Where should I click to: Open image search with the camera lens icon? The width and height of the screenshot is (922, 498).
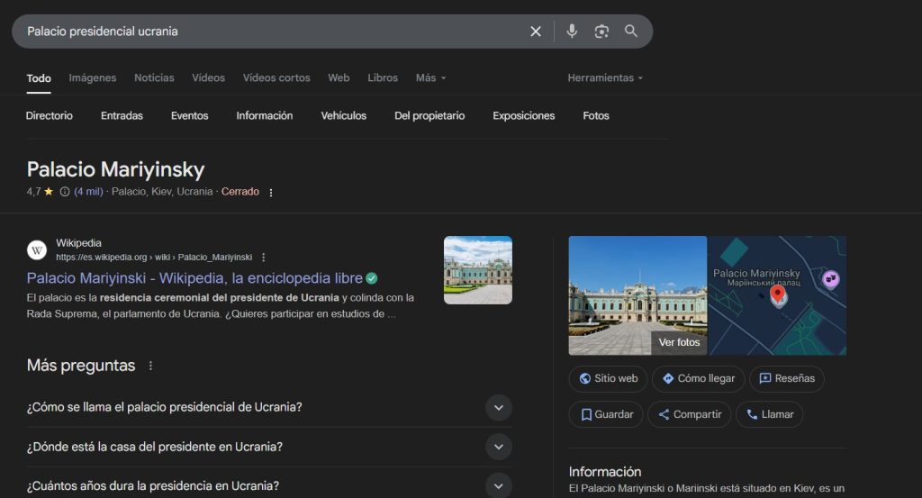click(x=601, y=32)
